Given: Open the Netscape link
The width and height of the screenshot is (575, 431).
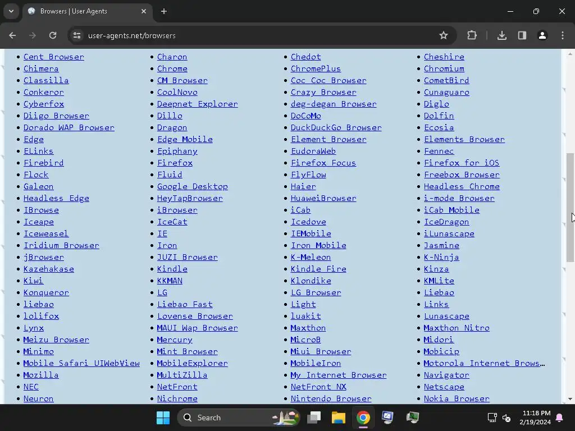Looking at the screenshot, I should pos(444,387).
